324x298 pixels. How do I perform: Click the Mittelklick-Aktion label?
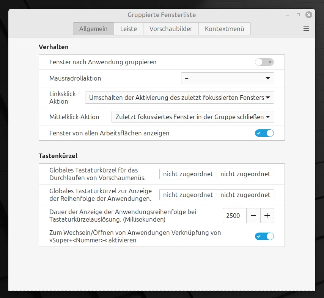[x=74, y=117]
